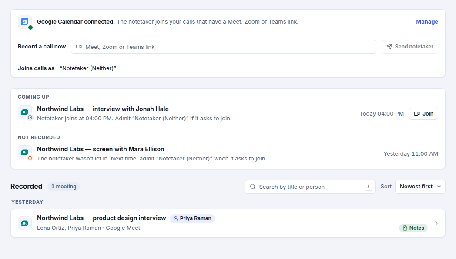Expand product design interview row chevron
Screen dimensions: 456x259
pos(436,223)
